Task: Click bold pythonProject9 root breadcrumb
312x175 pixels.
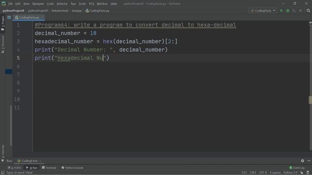Action: [13, 11]
